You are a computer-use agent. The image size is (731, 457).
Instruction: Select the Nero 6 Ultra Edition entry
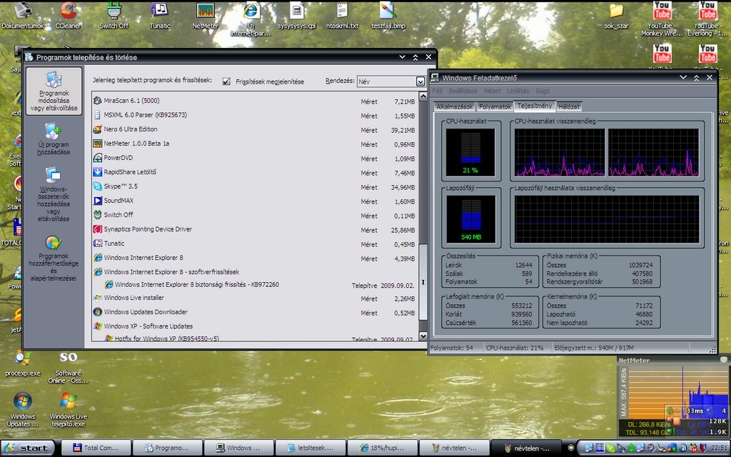pyautogui.click(x=254, y=130)
